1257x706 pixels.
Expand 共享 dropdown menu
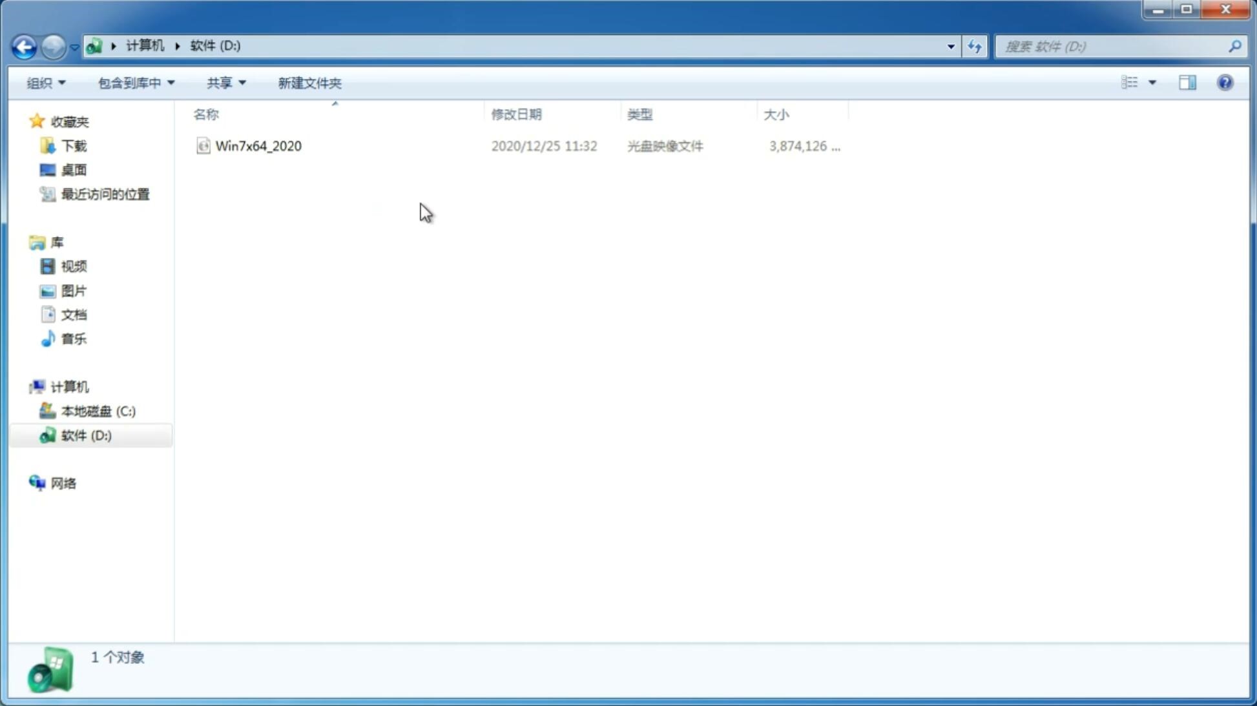226,82
